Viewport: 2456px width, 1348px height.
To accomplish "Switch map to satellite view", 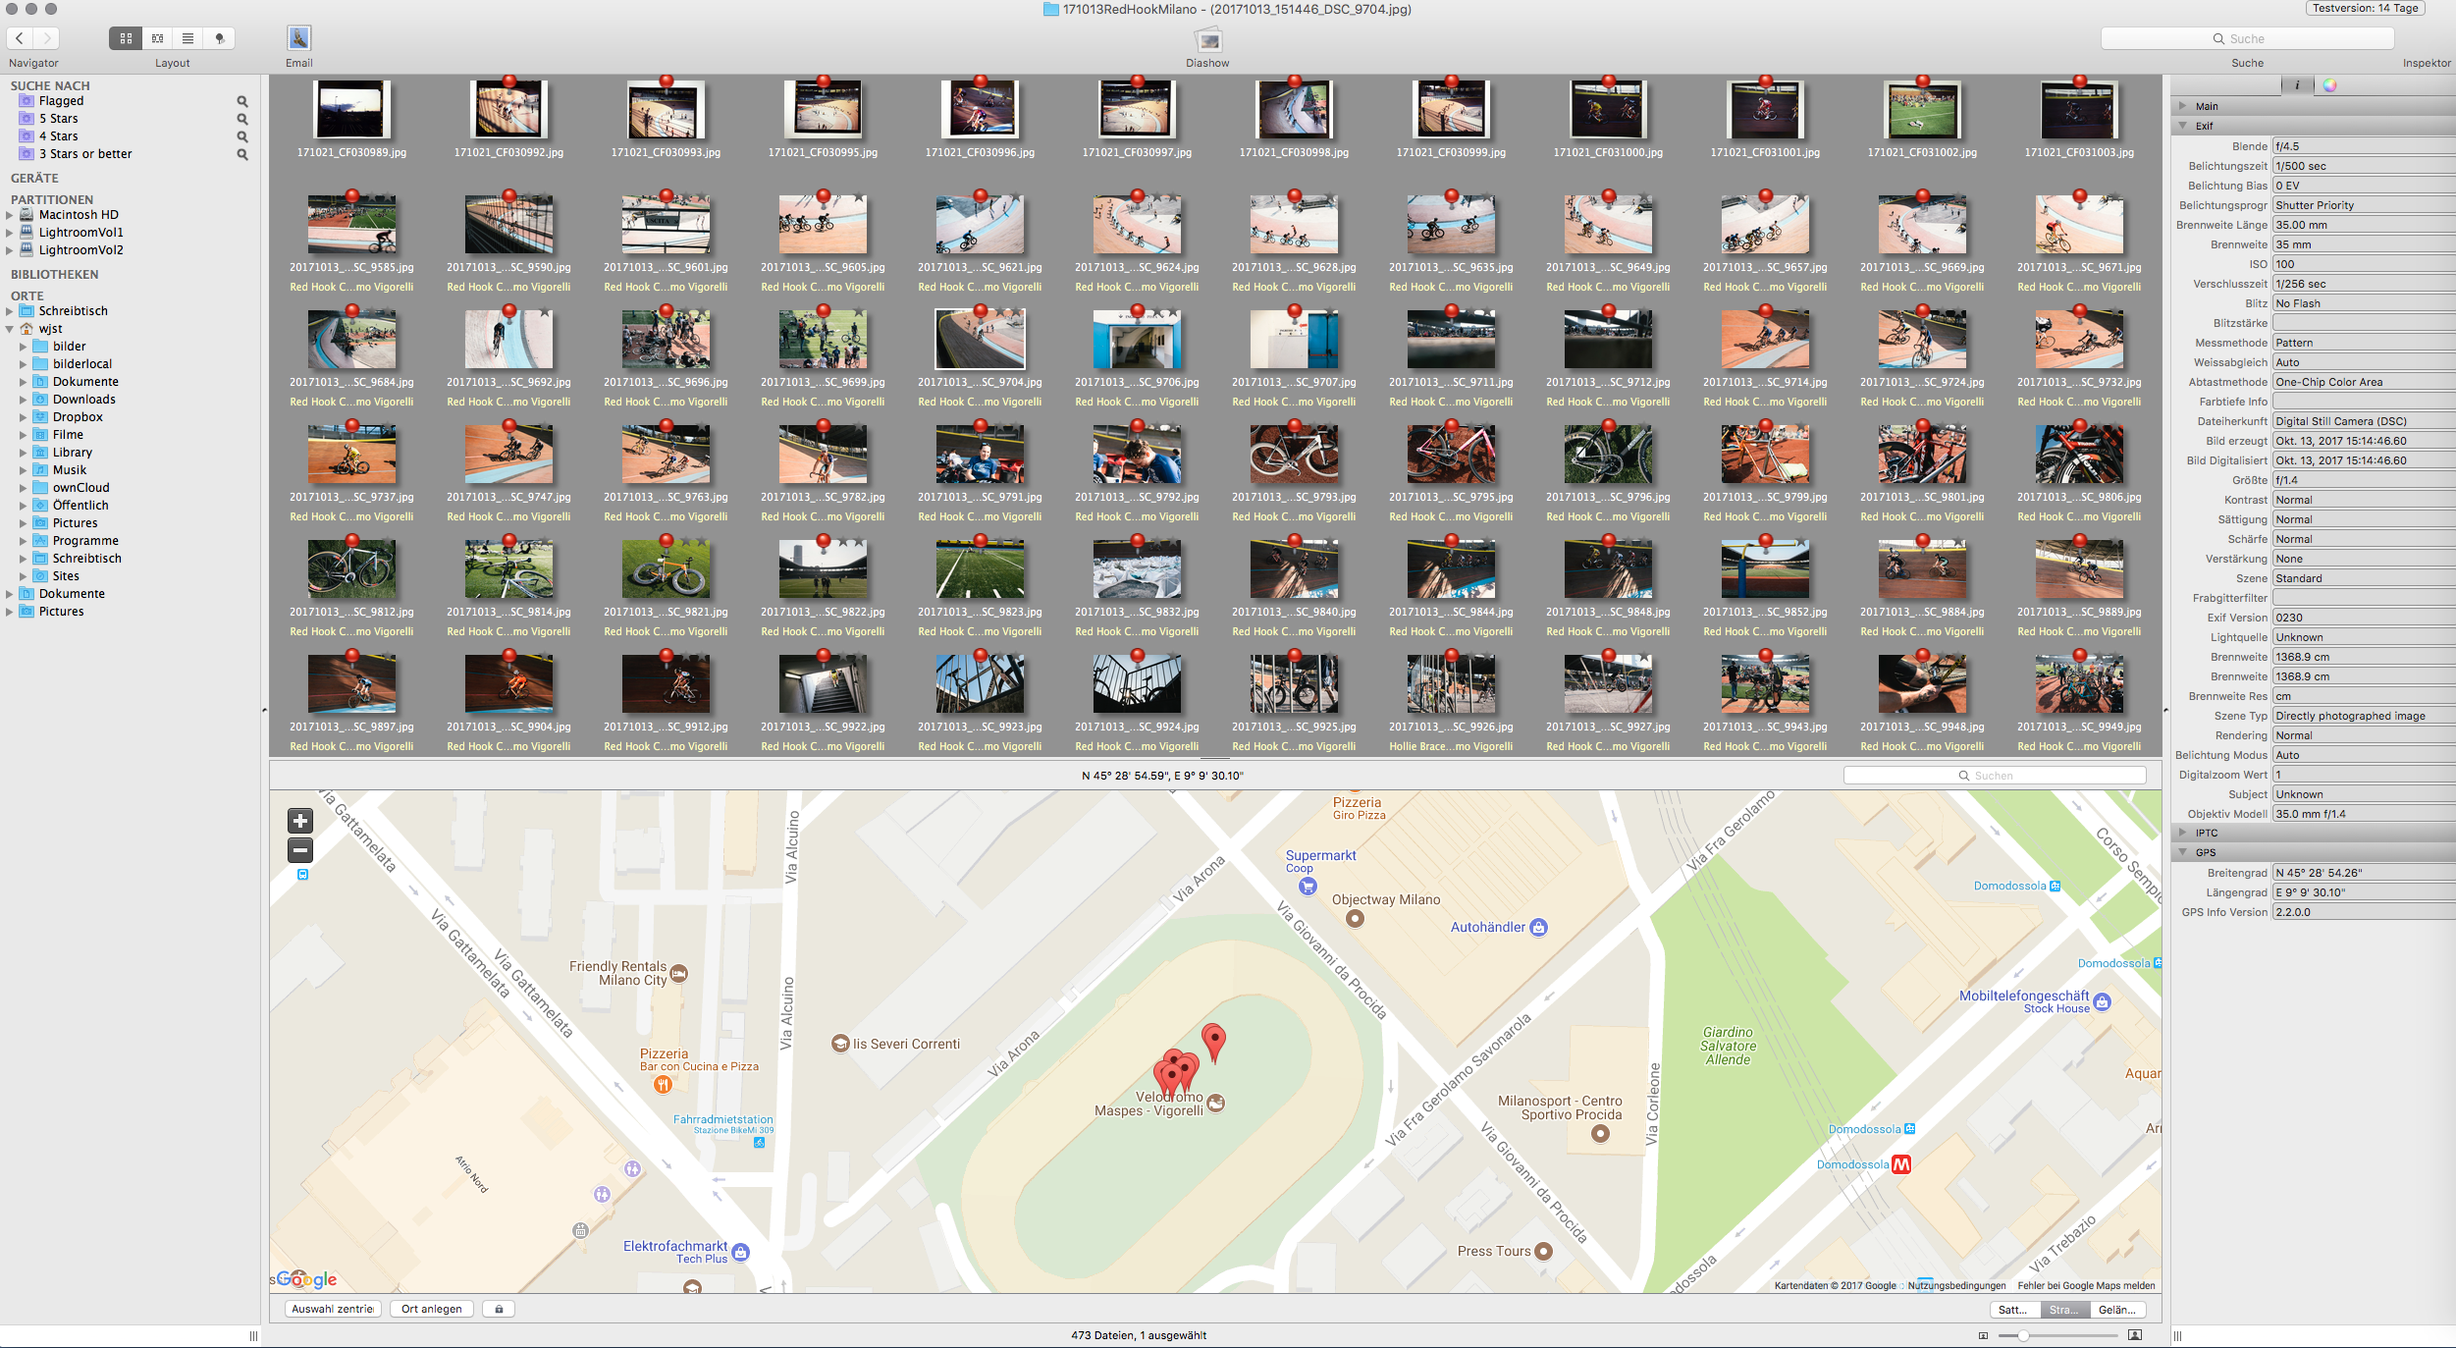I will (2013, 1310).
